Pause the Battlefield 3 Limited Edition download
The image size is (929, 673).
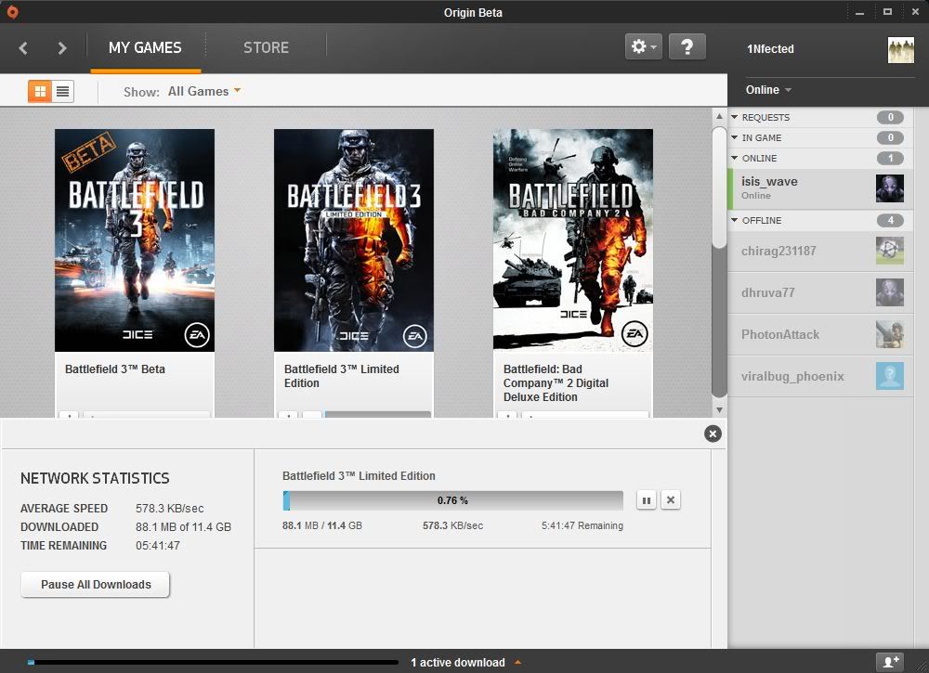click(x=647, y=500)
